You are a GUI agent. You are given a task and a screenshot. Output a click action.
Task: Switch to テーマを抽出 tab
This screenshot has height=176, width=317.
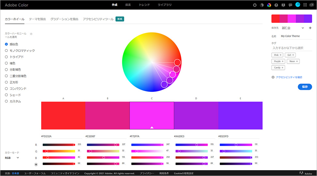38,19
